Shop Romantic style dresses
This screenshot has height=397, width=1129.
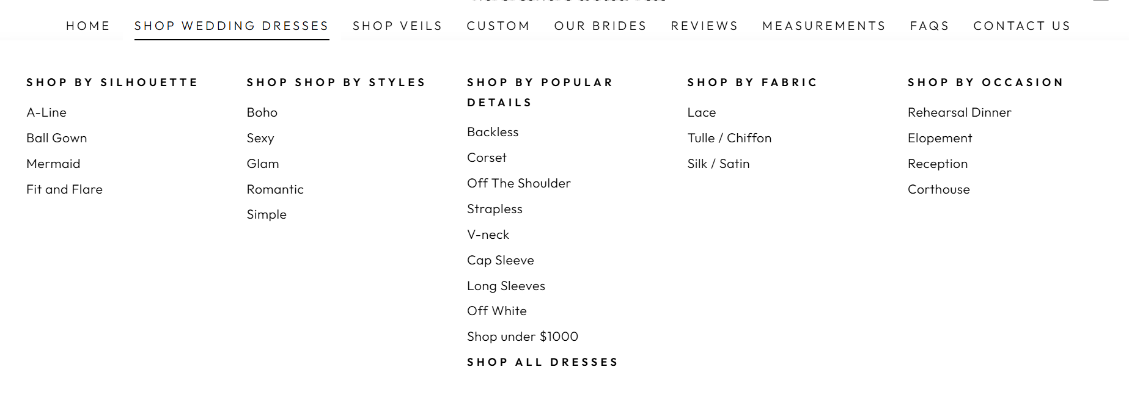pyautogui.click(x=275, y=189)
